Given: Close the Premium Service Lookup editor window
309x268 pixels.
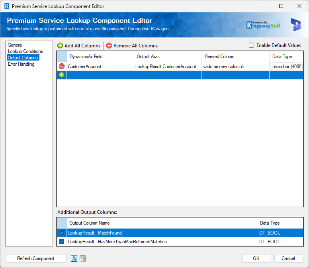Looking at the screenshot, I should 299,6.
